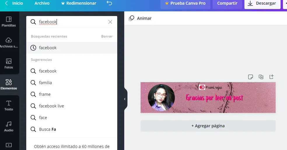Screen dimensions: 287x150
Task: Collapse the side panel with the arrow handle
Action: point(125,99)
